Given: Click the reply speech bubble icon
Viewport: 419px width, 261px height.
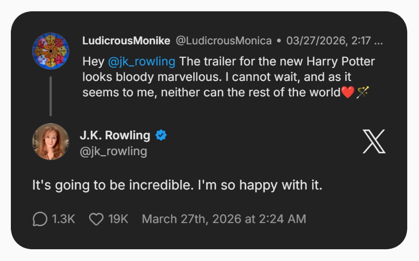Looking at the screenshot, I should pos(40,219).
